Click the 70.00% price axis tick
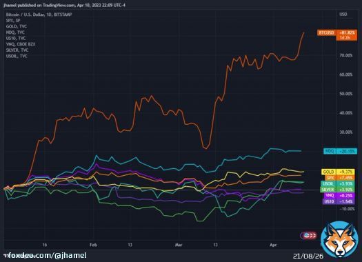The image size is (362, 262). pos(346,55)
